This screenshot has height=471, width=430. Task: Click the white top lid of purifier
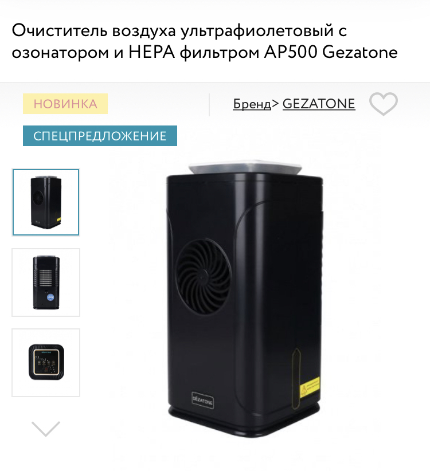click(x=245, y=167)
